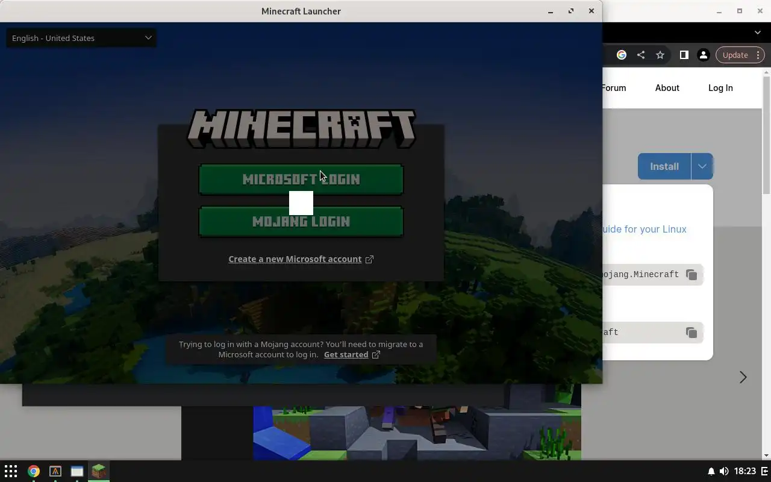Close the Minecraft Launcher window
The height and width of the screenshot is (482, 771).
[592, 11]
